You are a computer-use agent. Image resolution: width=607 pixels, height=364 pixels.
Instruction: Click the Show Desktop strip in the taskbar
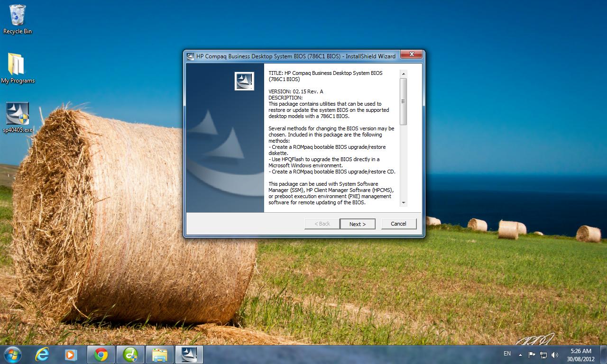[603, 355]
